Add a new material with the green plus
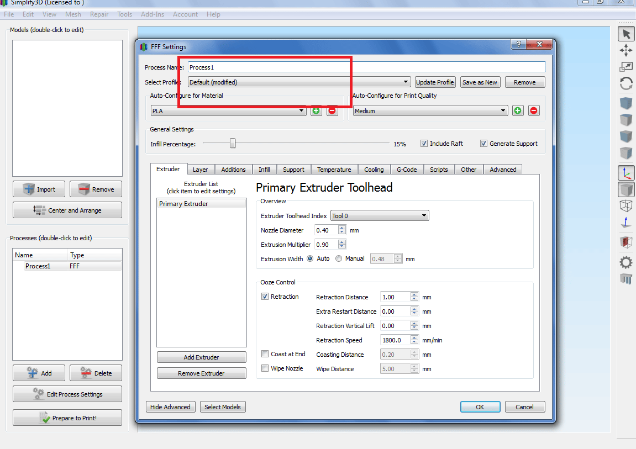Screen dimensions: 636x449 (x=316, y=110)
